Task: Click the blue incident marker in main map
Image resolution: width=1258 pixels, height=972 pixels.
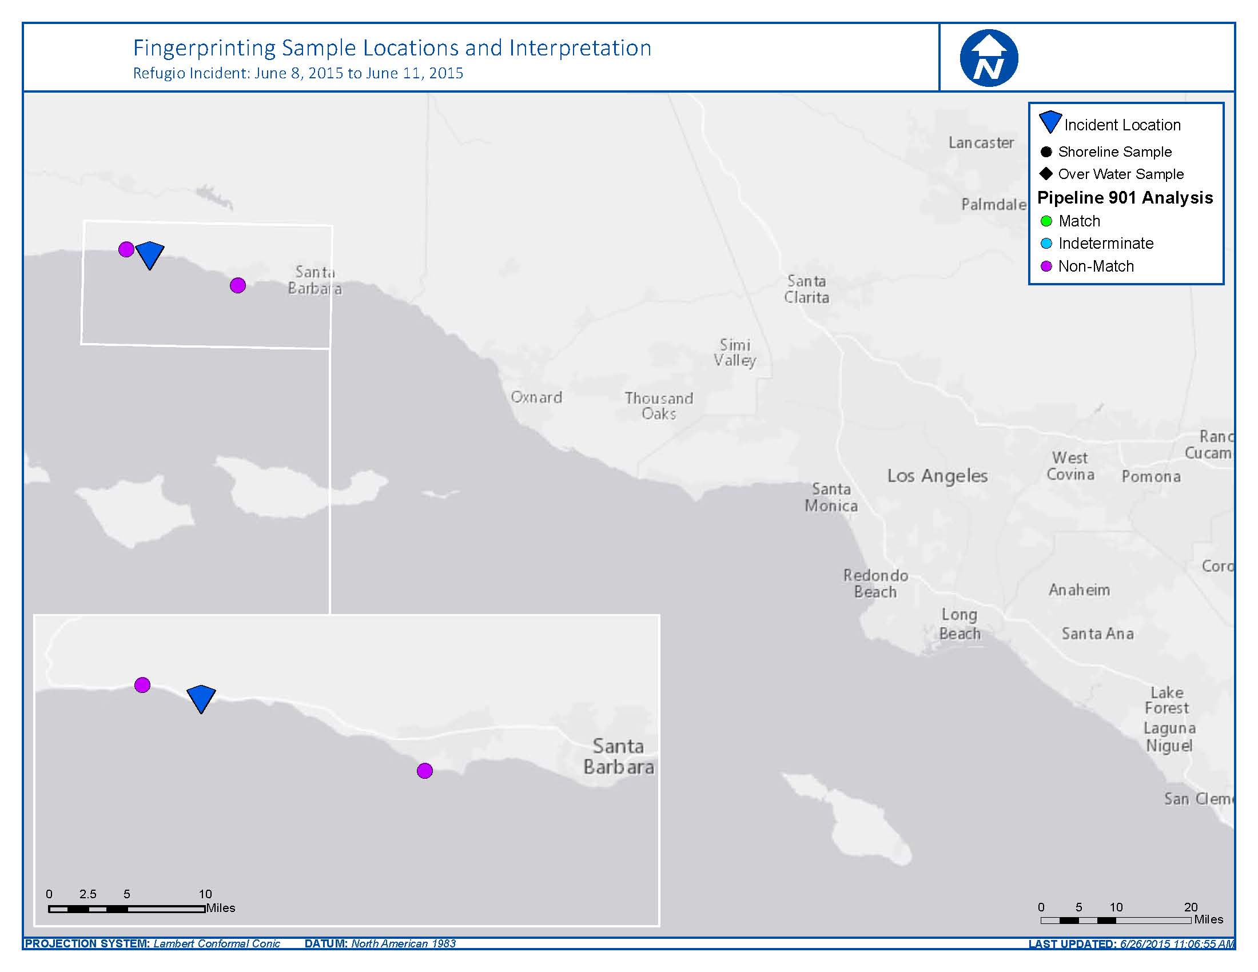Action: tap(150, 254)
